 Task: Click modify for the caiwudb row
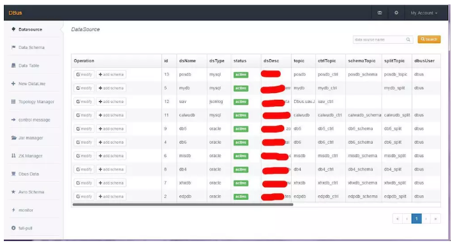click(84, 115)
